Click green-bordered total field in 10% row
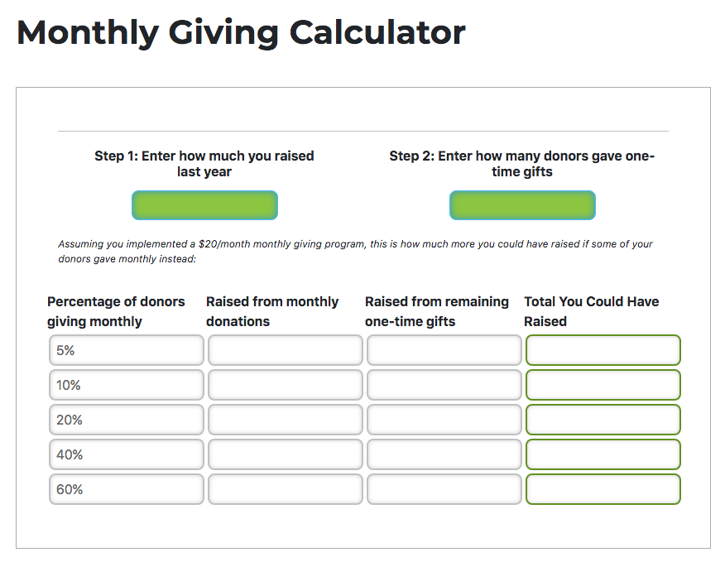Image resolution: width=725 pixels, height=562 pixels. pos(603,385)
